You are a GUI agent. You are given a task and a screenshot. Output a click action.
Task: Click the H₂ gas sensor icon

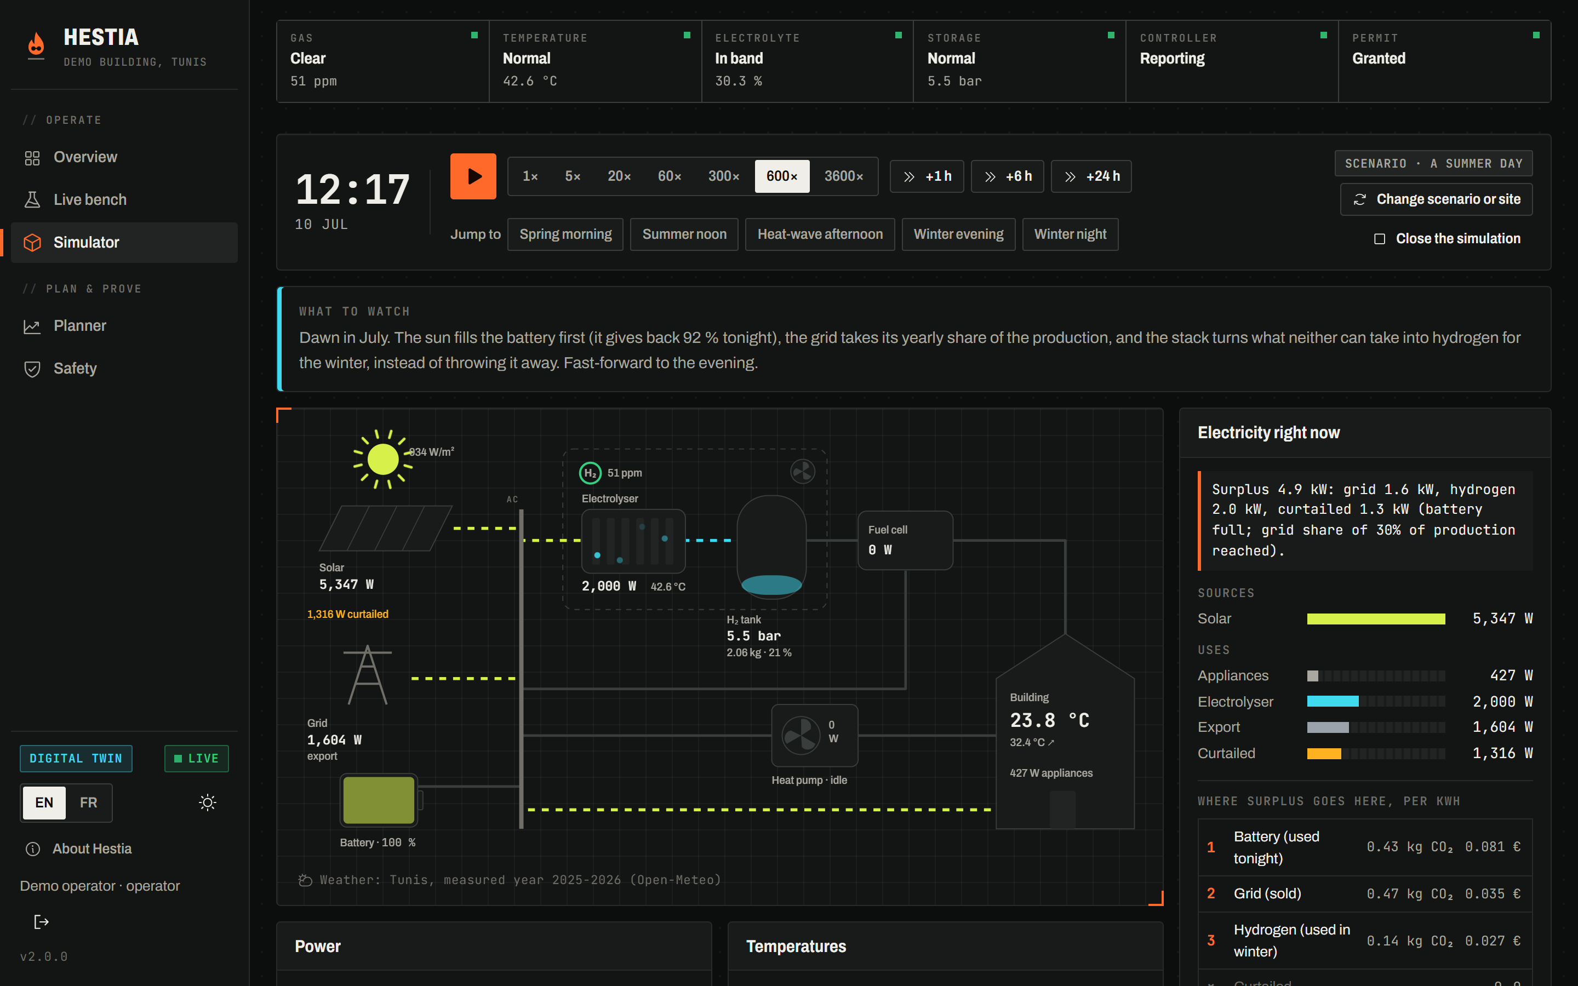coord(590,473)
